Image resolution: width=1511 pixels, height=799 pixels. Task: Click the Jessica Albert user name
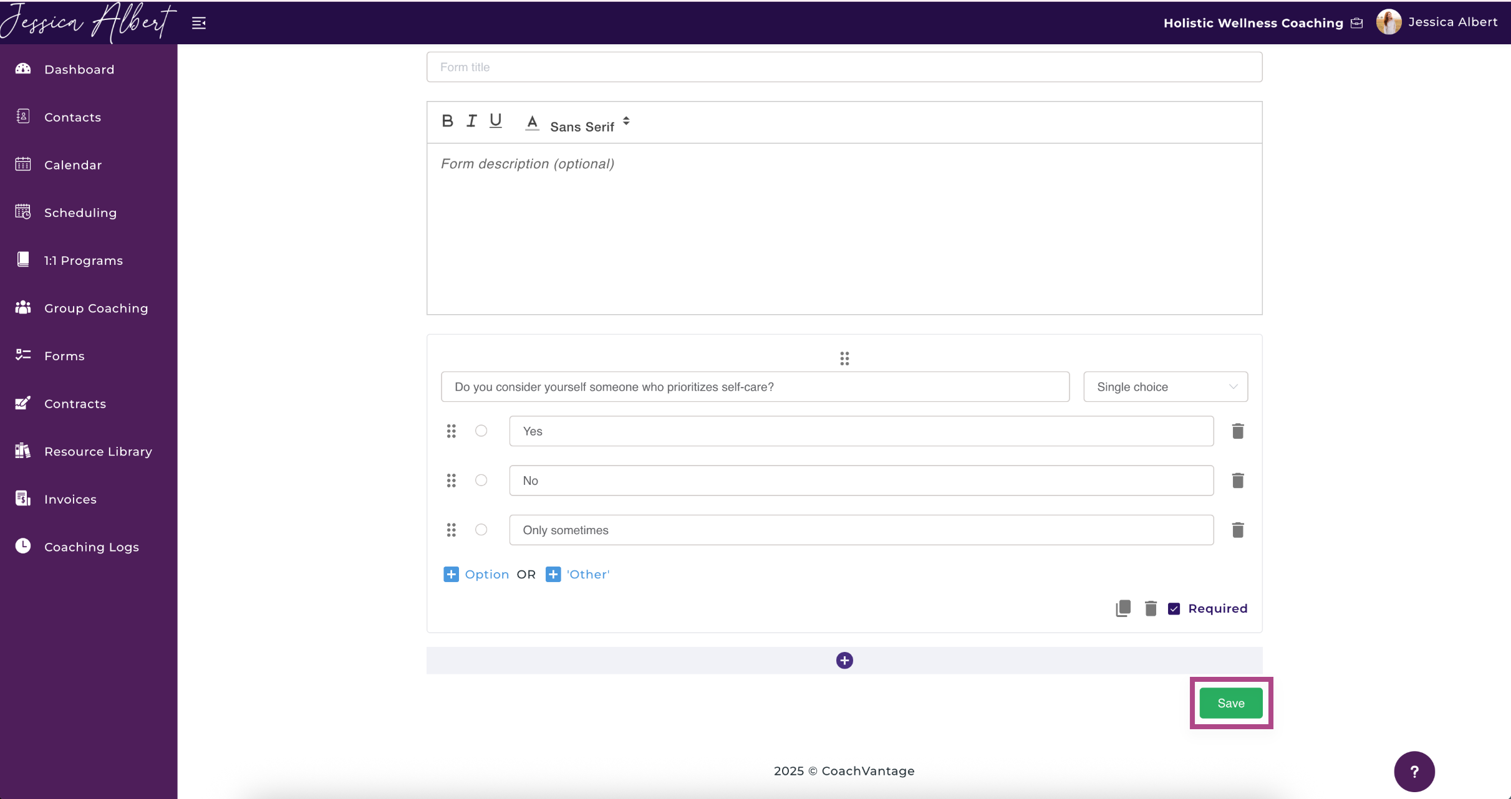coord(1452,22)
